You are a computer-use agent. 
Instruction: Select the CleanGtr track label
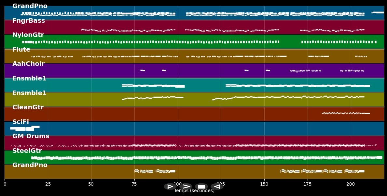pyautogui.click(x=28, y=107)
